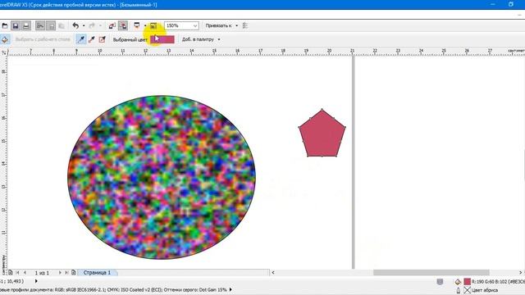Viewport: 525px width, 295px height.
Task: Click the ruler origin corner box
Action: point(3,52)
